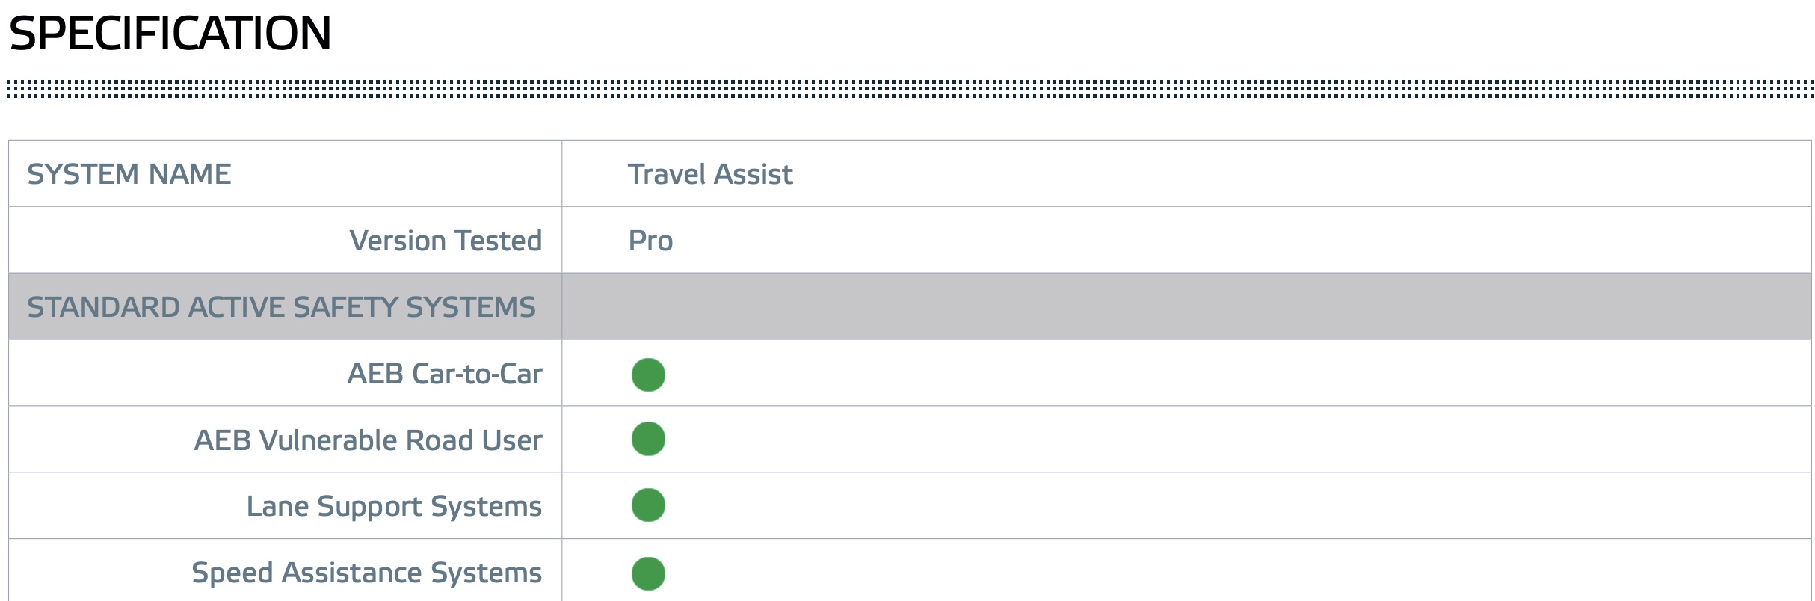The height and width of the screenshot is (601, 1815).
Task: Select the AEB Vulnerable Road User label
Action: [369, 440]
